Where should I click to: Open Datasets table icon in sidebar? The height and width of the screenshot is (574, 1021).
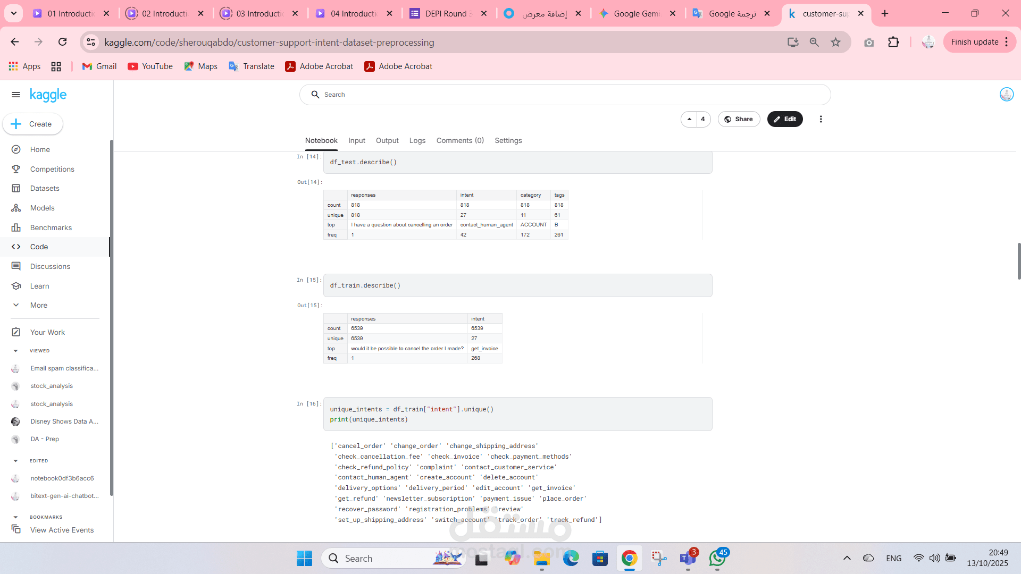tap(16, 188)
